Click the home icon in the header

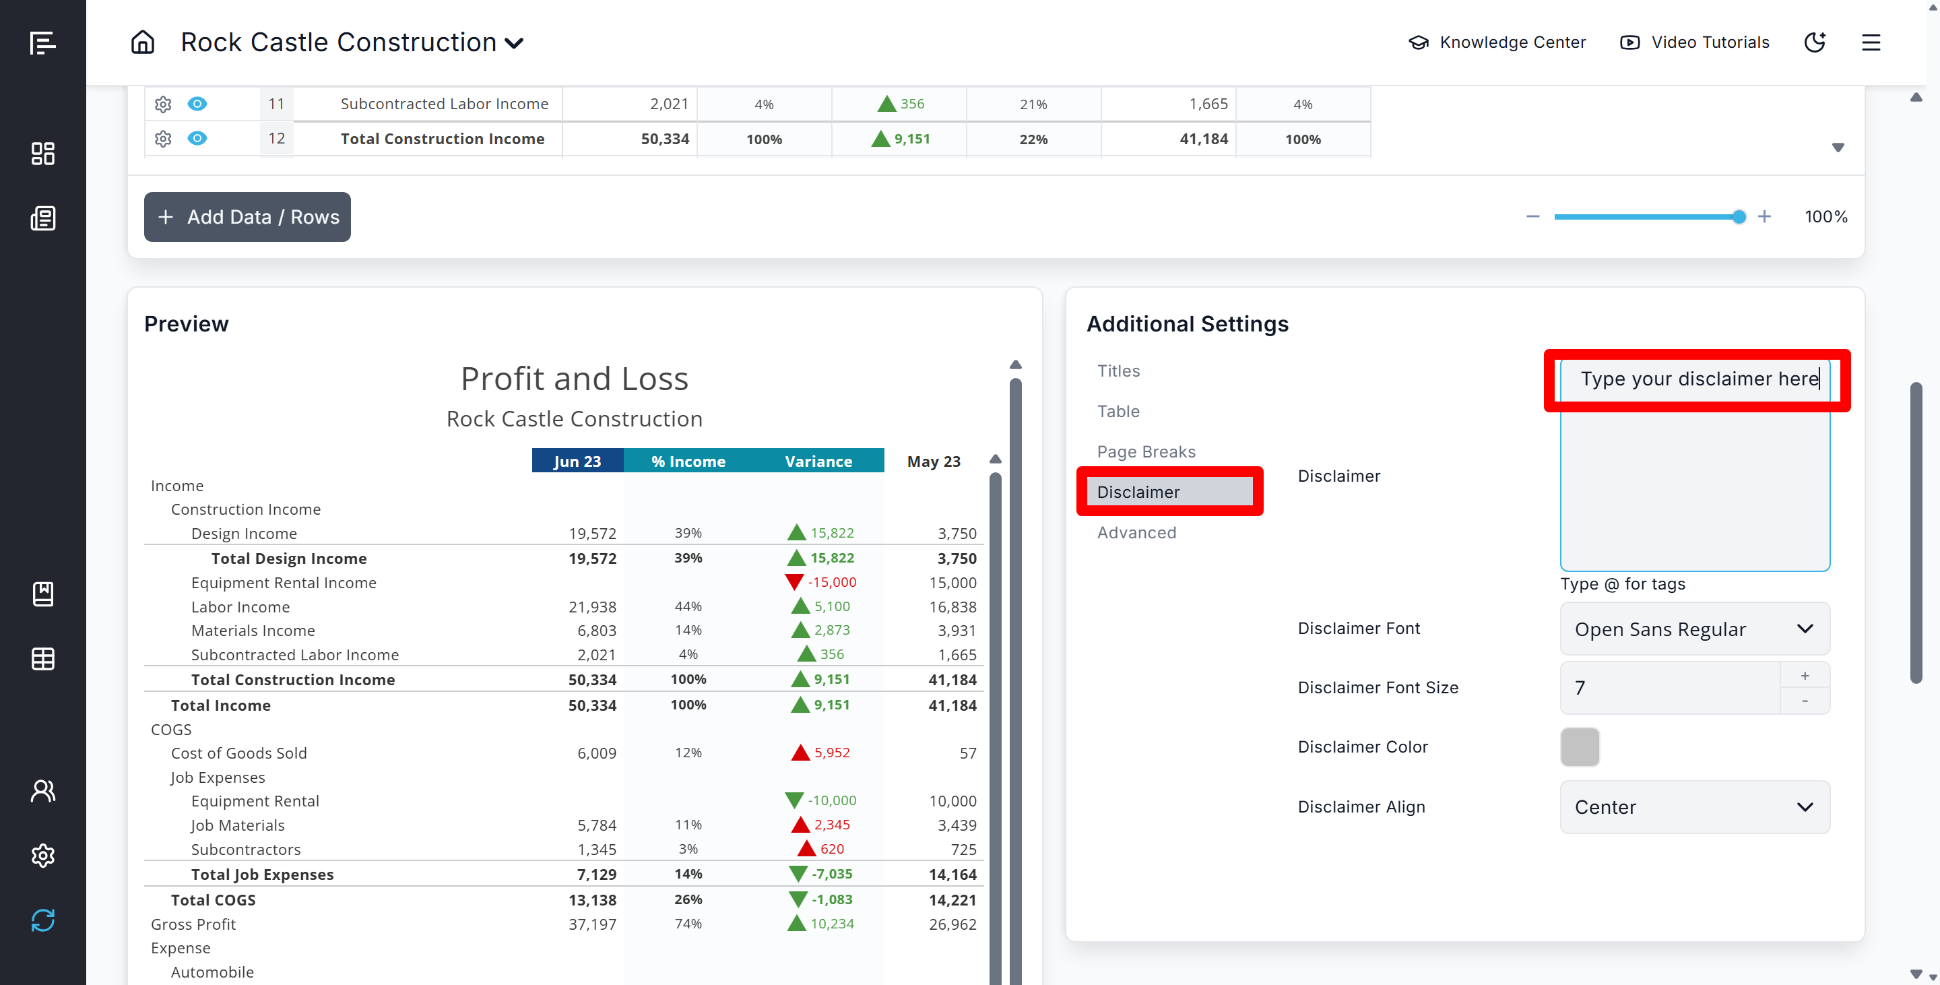coord(142,42)
